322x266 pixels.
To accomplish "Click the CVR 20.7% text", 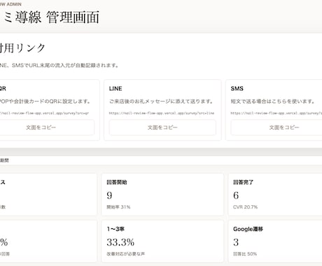I will 245,207.
